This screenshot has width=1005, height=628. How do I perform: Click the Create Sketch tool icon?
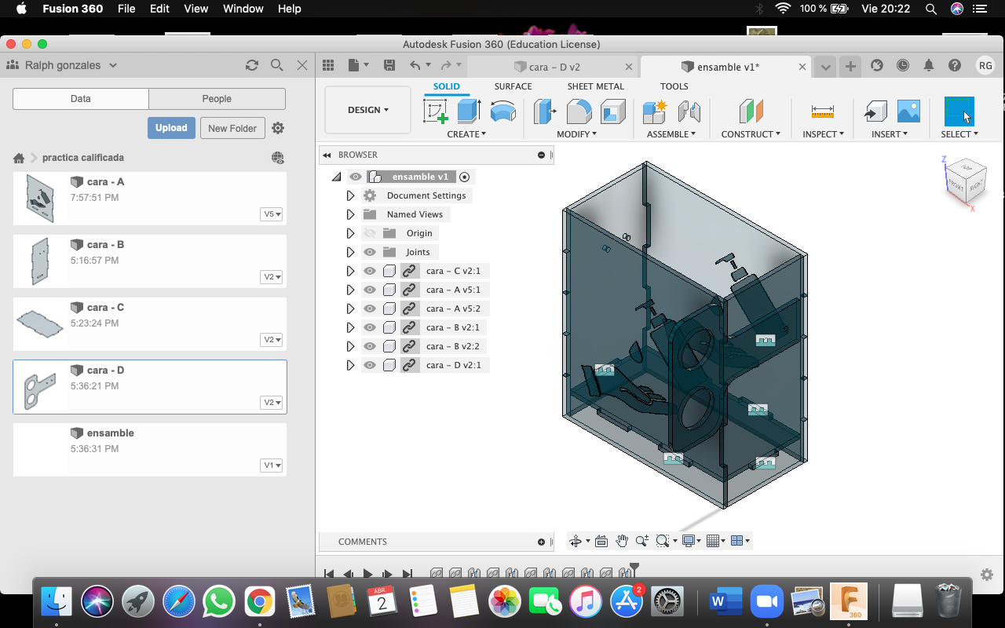[x=436, y=111]
